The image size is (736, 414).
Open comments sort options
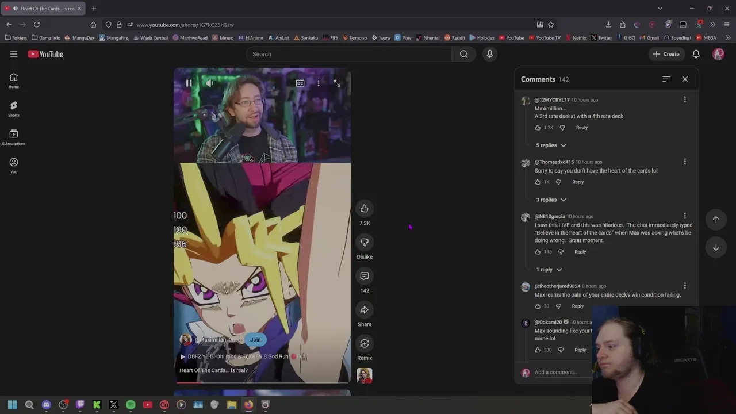[x=666, y=79]
